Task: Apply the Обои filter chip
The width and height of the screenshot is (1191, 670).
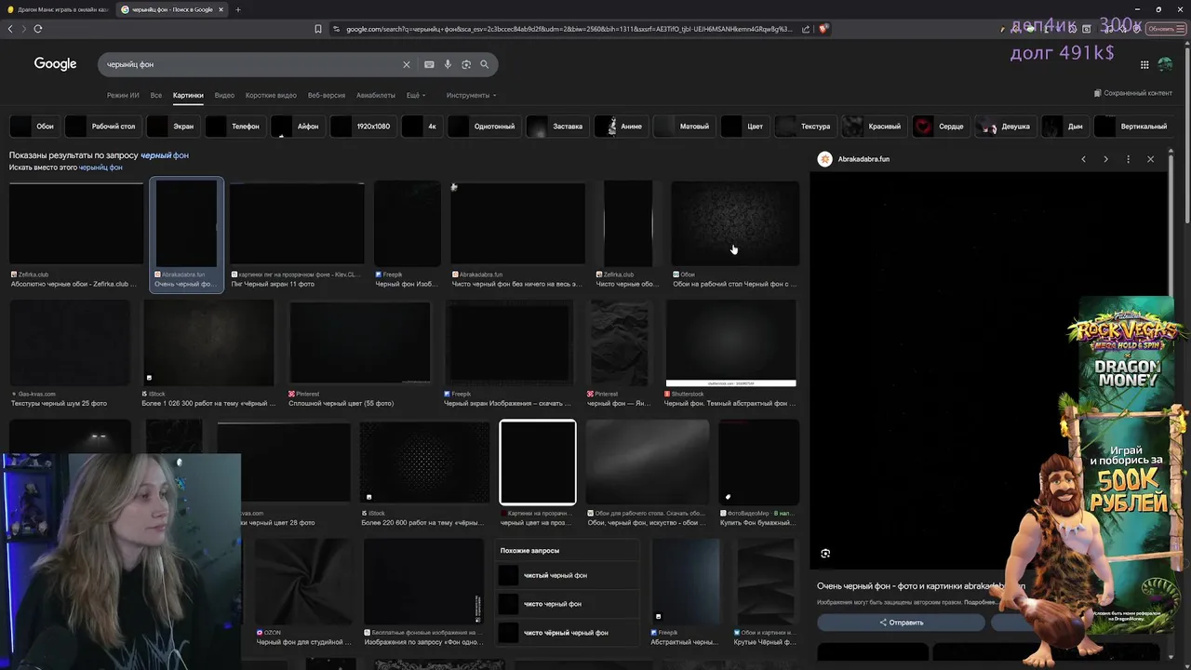Action: [33, 126]
